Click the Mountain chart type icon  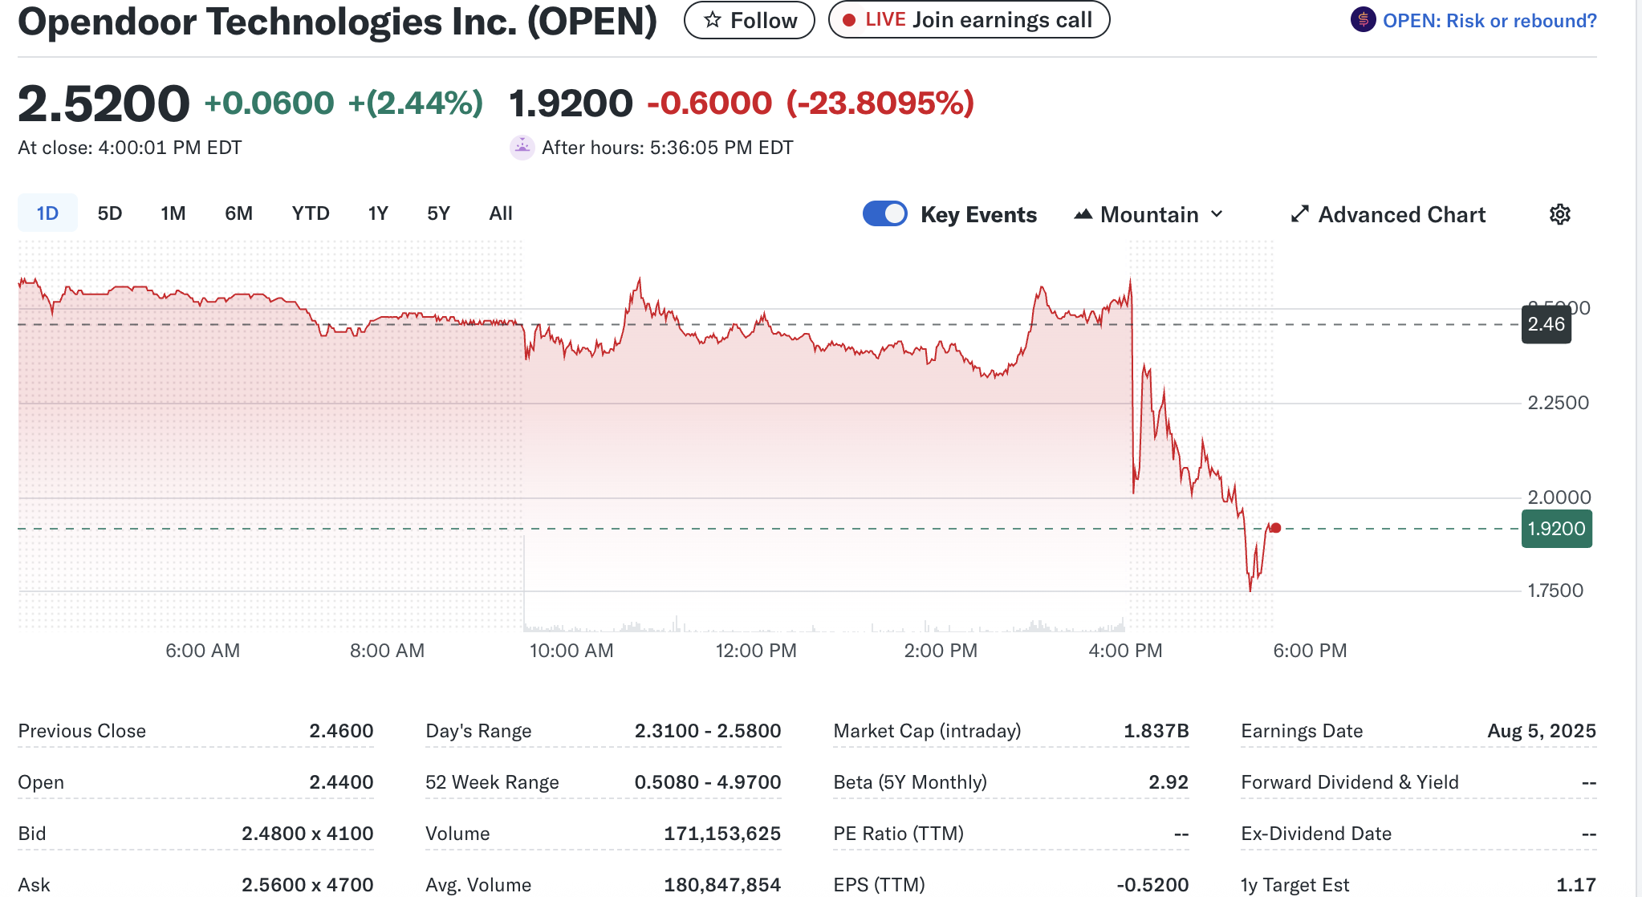pyautogui.click(x=1083, y=214)
